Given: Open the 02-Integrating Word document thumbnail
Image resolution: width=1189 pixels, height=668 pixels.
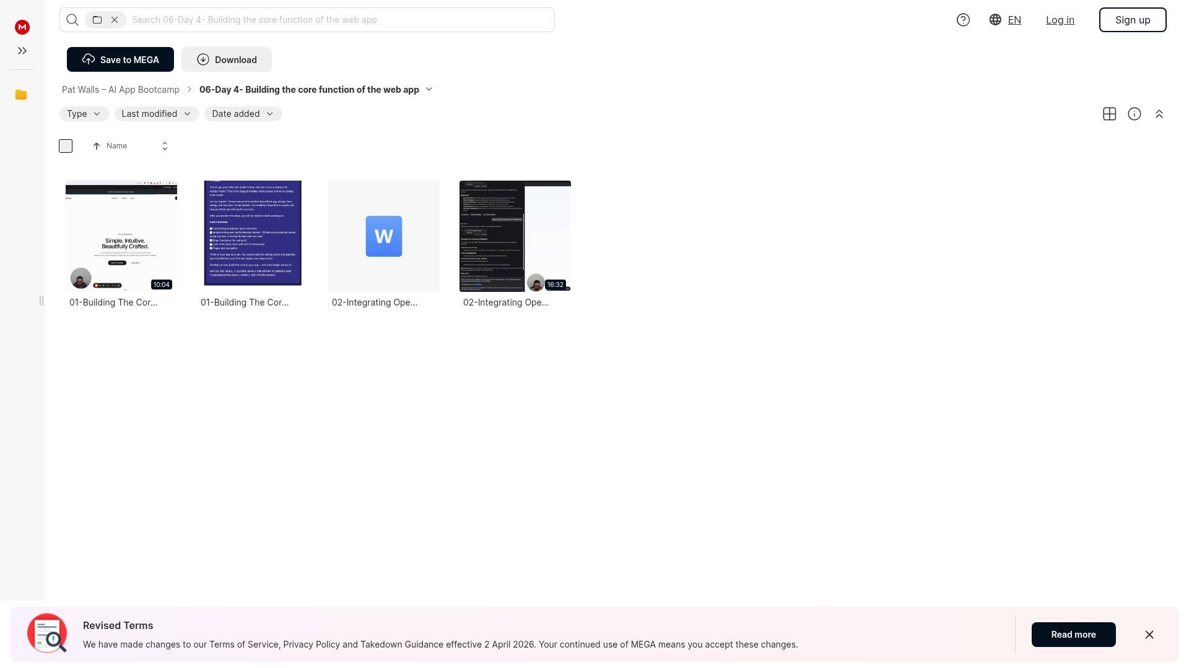Looking at the screenshot, I should pos(384,236).
